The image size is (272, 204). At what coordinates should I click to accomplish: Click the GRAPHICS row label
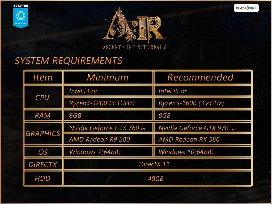pyautogui.click(x=43, y=134)
